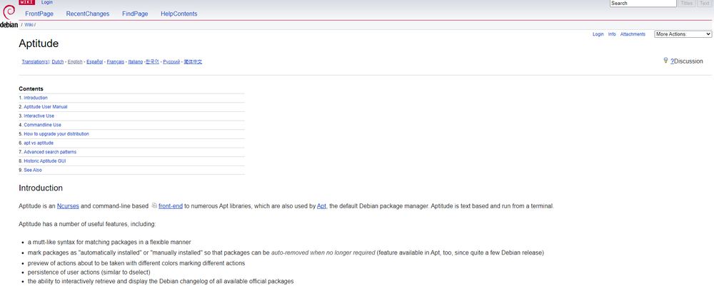Click the Wiki breadcrumb link

[29, 25]
